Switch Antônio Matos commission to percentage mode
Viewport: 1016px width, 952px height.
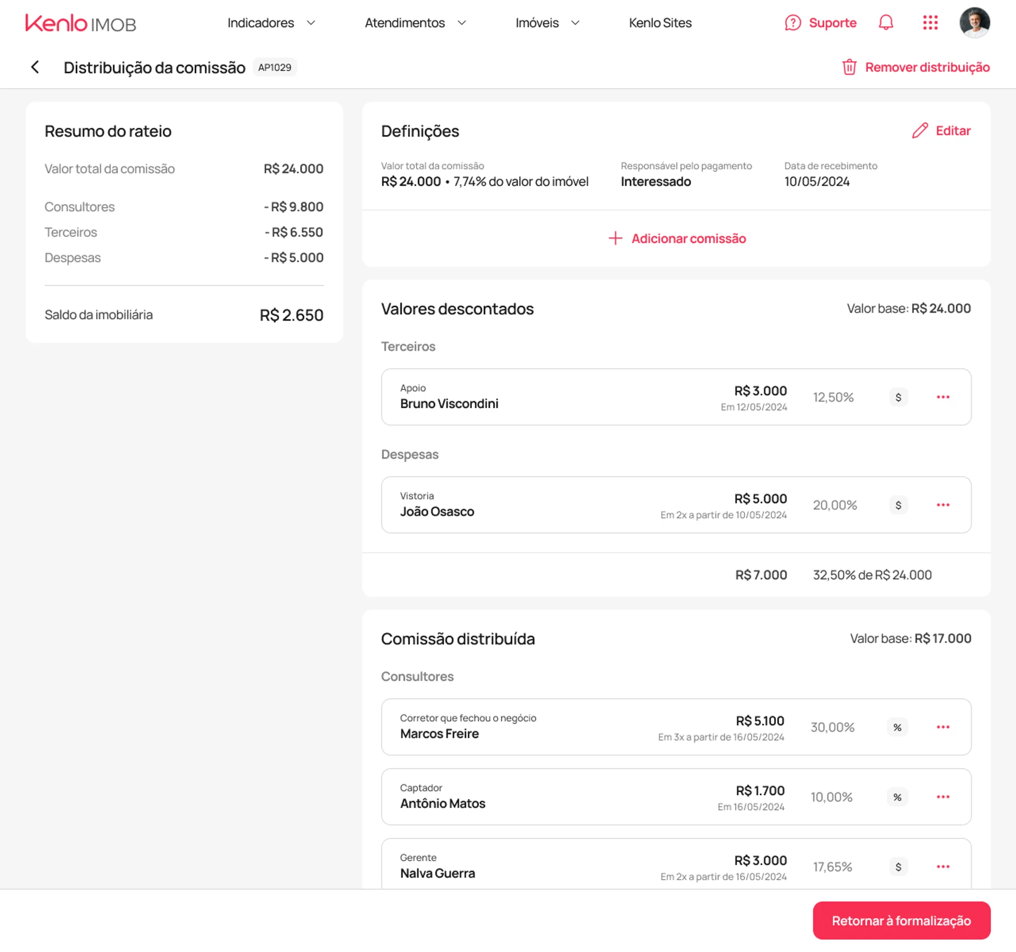pos(897,797)
